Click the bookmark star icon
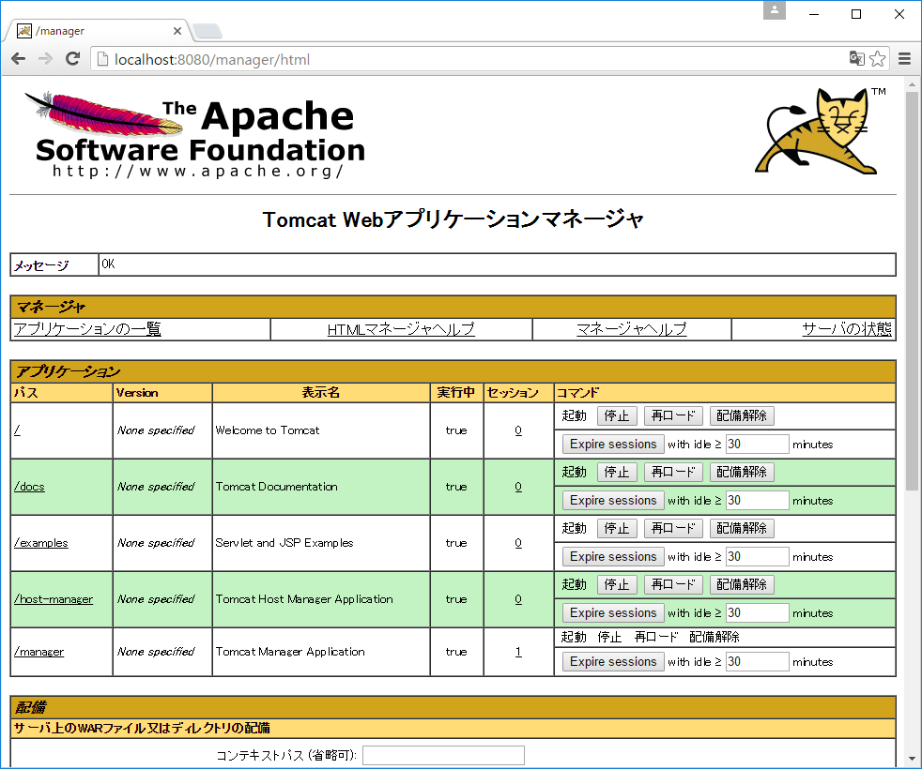922x769 pixels. 878,59
